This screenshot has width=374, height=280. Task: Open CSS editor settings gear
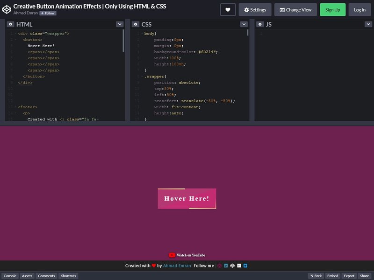136,24
